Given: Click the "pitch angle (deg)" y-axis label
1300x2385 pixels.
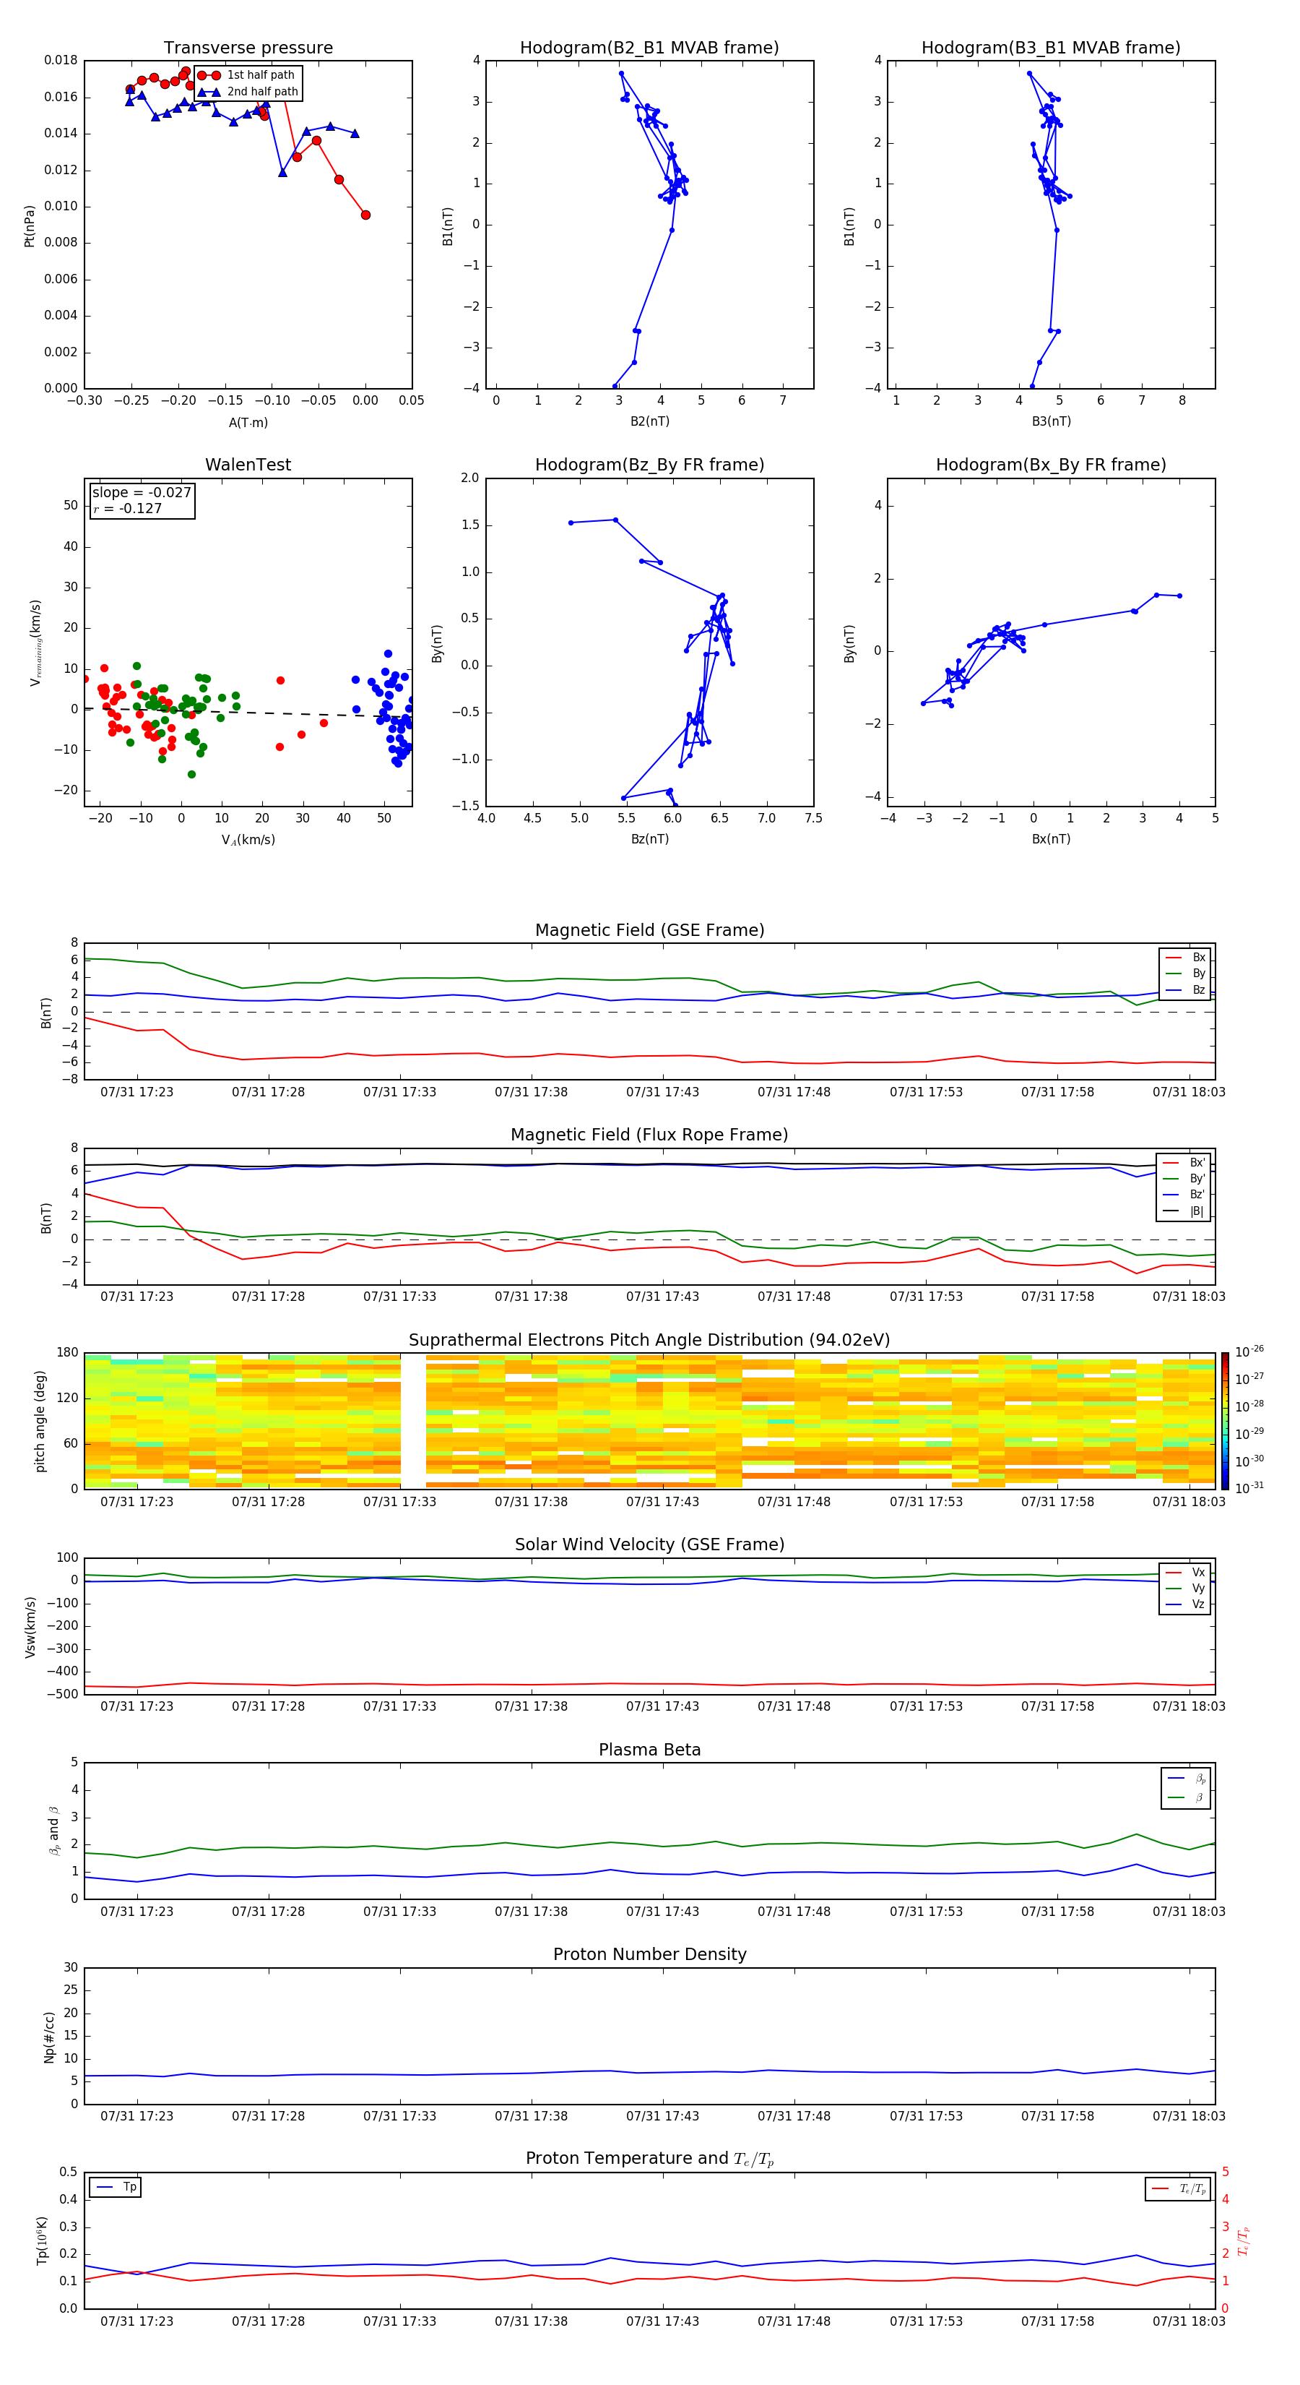Looking at the screenshot, I should tap(40, 1420).
